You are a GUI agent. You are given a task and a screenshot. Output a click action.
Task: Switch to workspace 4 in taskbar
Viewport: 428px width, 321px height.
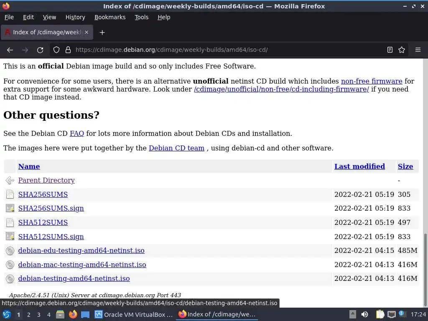tap(48, 315)
